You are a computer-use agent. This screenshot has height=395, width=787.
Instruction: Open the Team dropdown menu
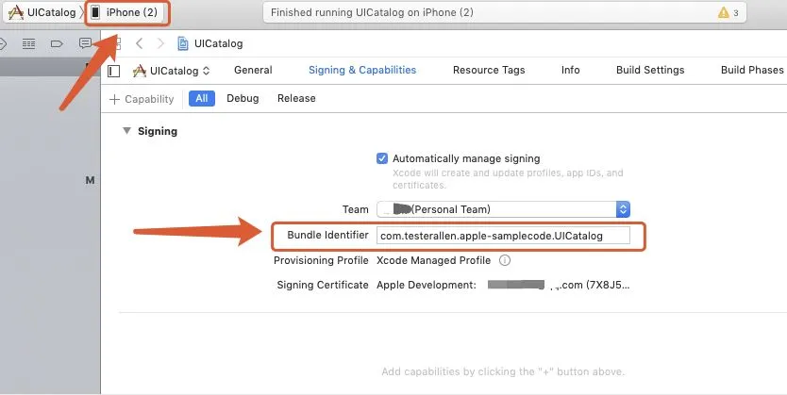coord(622,209)
